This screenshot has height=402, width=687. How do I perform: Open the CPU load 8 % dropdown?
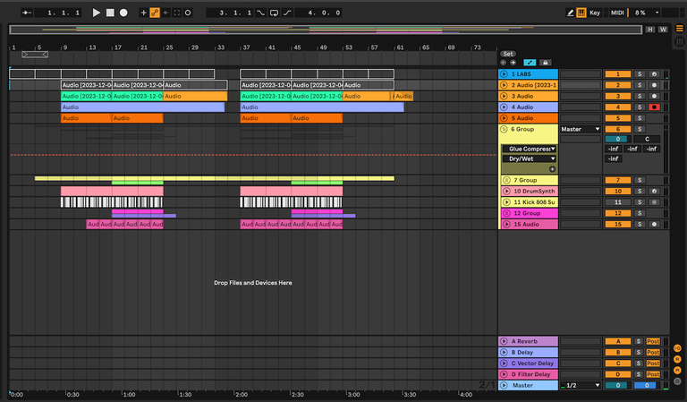(x=645, y=13)
